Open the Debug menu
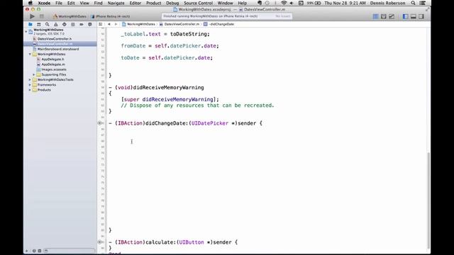Screen dimensions: 454x255 pos(172,3)
